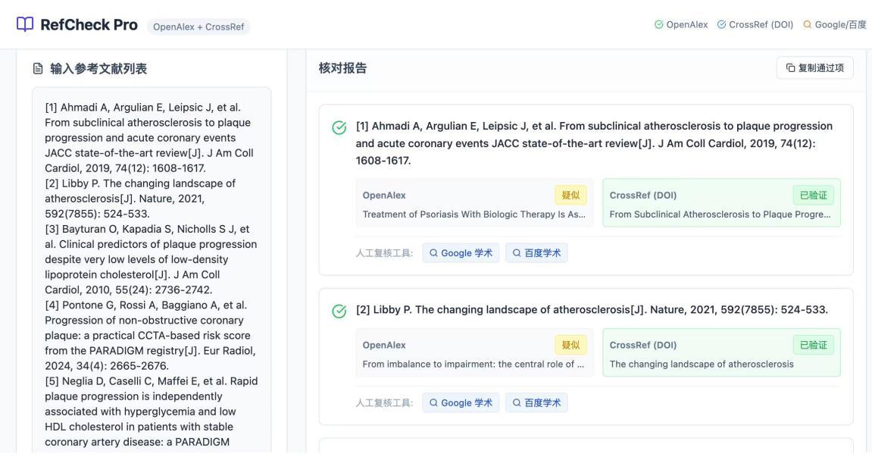
Task: Click the CrossRef result card for Libby reference
Action: pyautogui.click(x=721, y=353)
